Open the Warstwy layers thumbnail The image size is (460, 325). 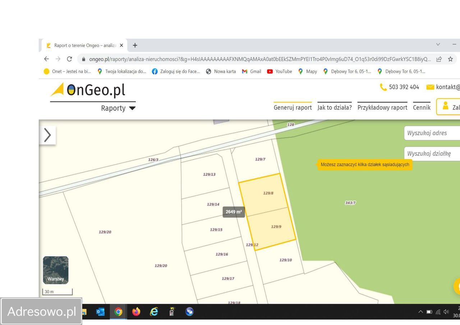(x=56, y=270)
